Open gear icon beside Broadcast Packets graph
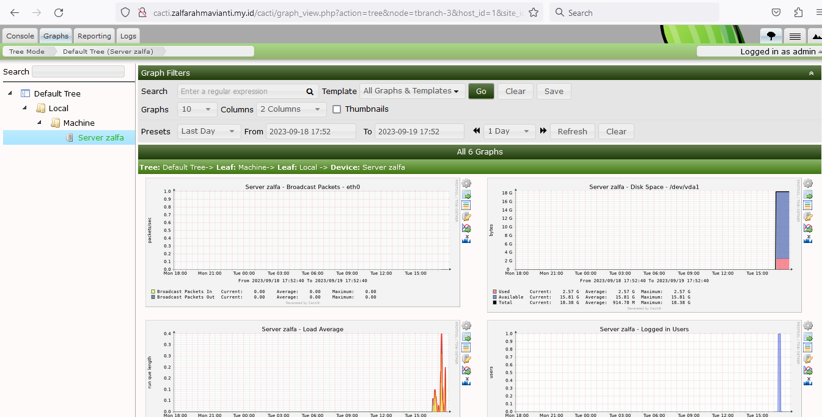Image resolution: width=822 pixels, height=417 pixels. 466,183
